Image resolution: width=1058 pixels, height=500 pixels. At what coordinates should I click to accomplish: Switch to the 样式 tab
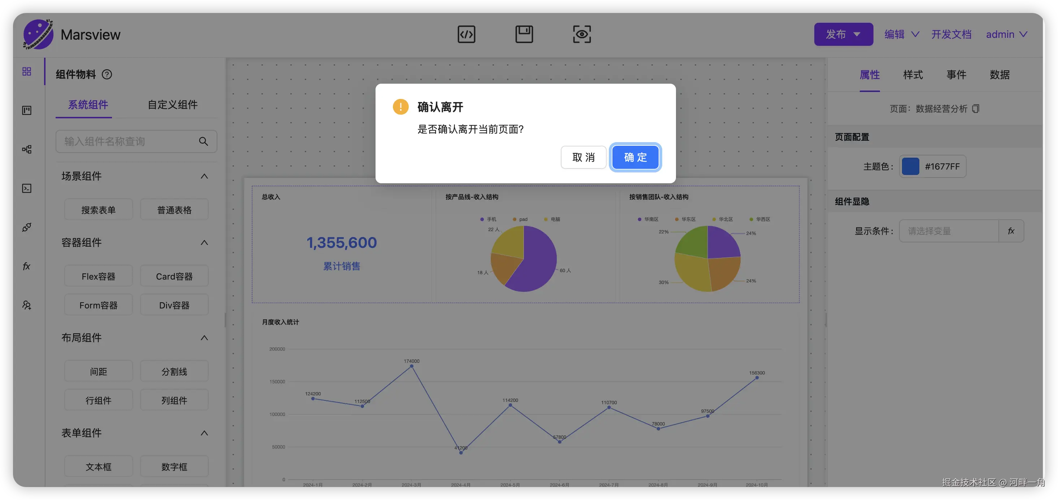coord(912,75)
